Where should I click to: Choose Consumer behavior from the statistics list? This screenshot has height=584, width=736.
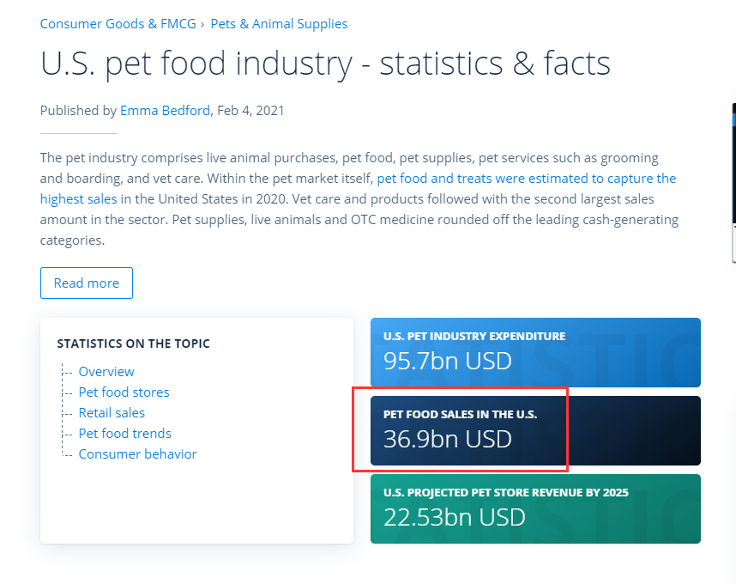[x=137, y=454]
